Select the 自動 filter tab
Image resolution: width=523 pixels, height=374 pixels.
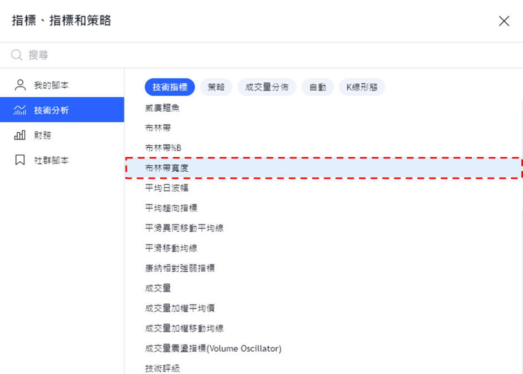coord(318,87)
